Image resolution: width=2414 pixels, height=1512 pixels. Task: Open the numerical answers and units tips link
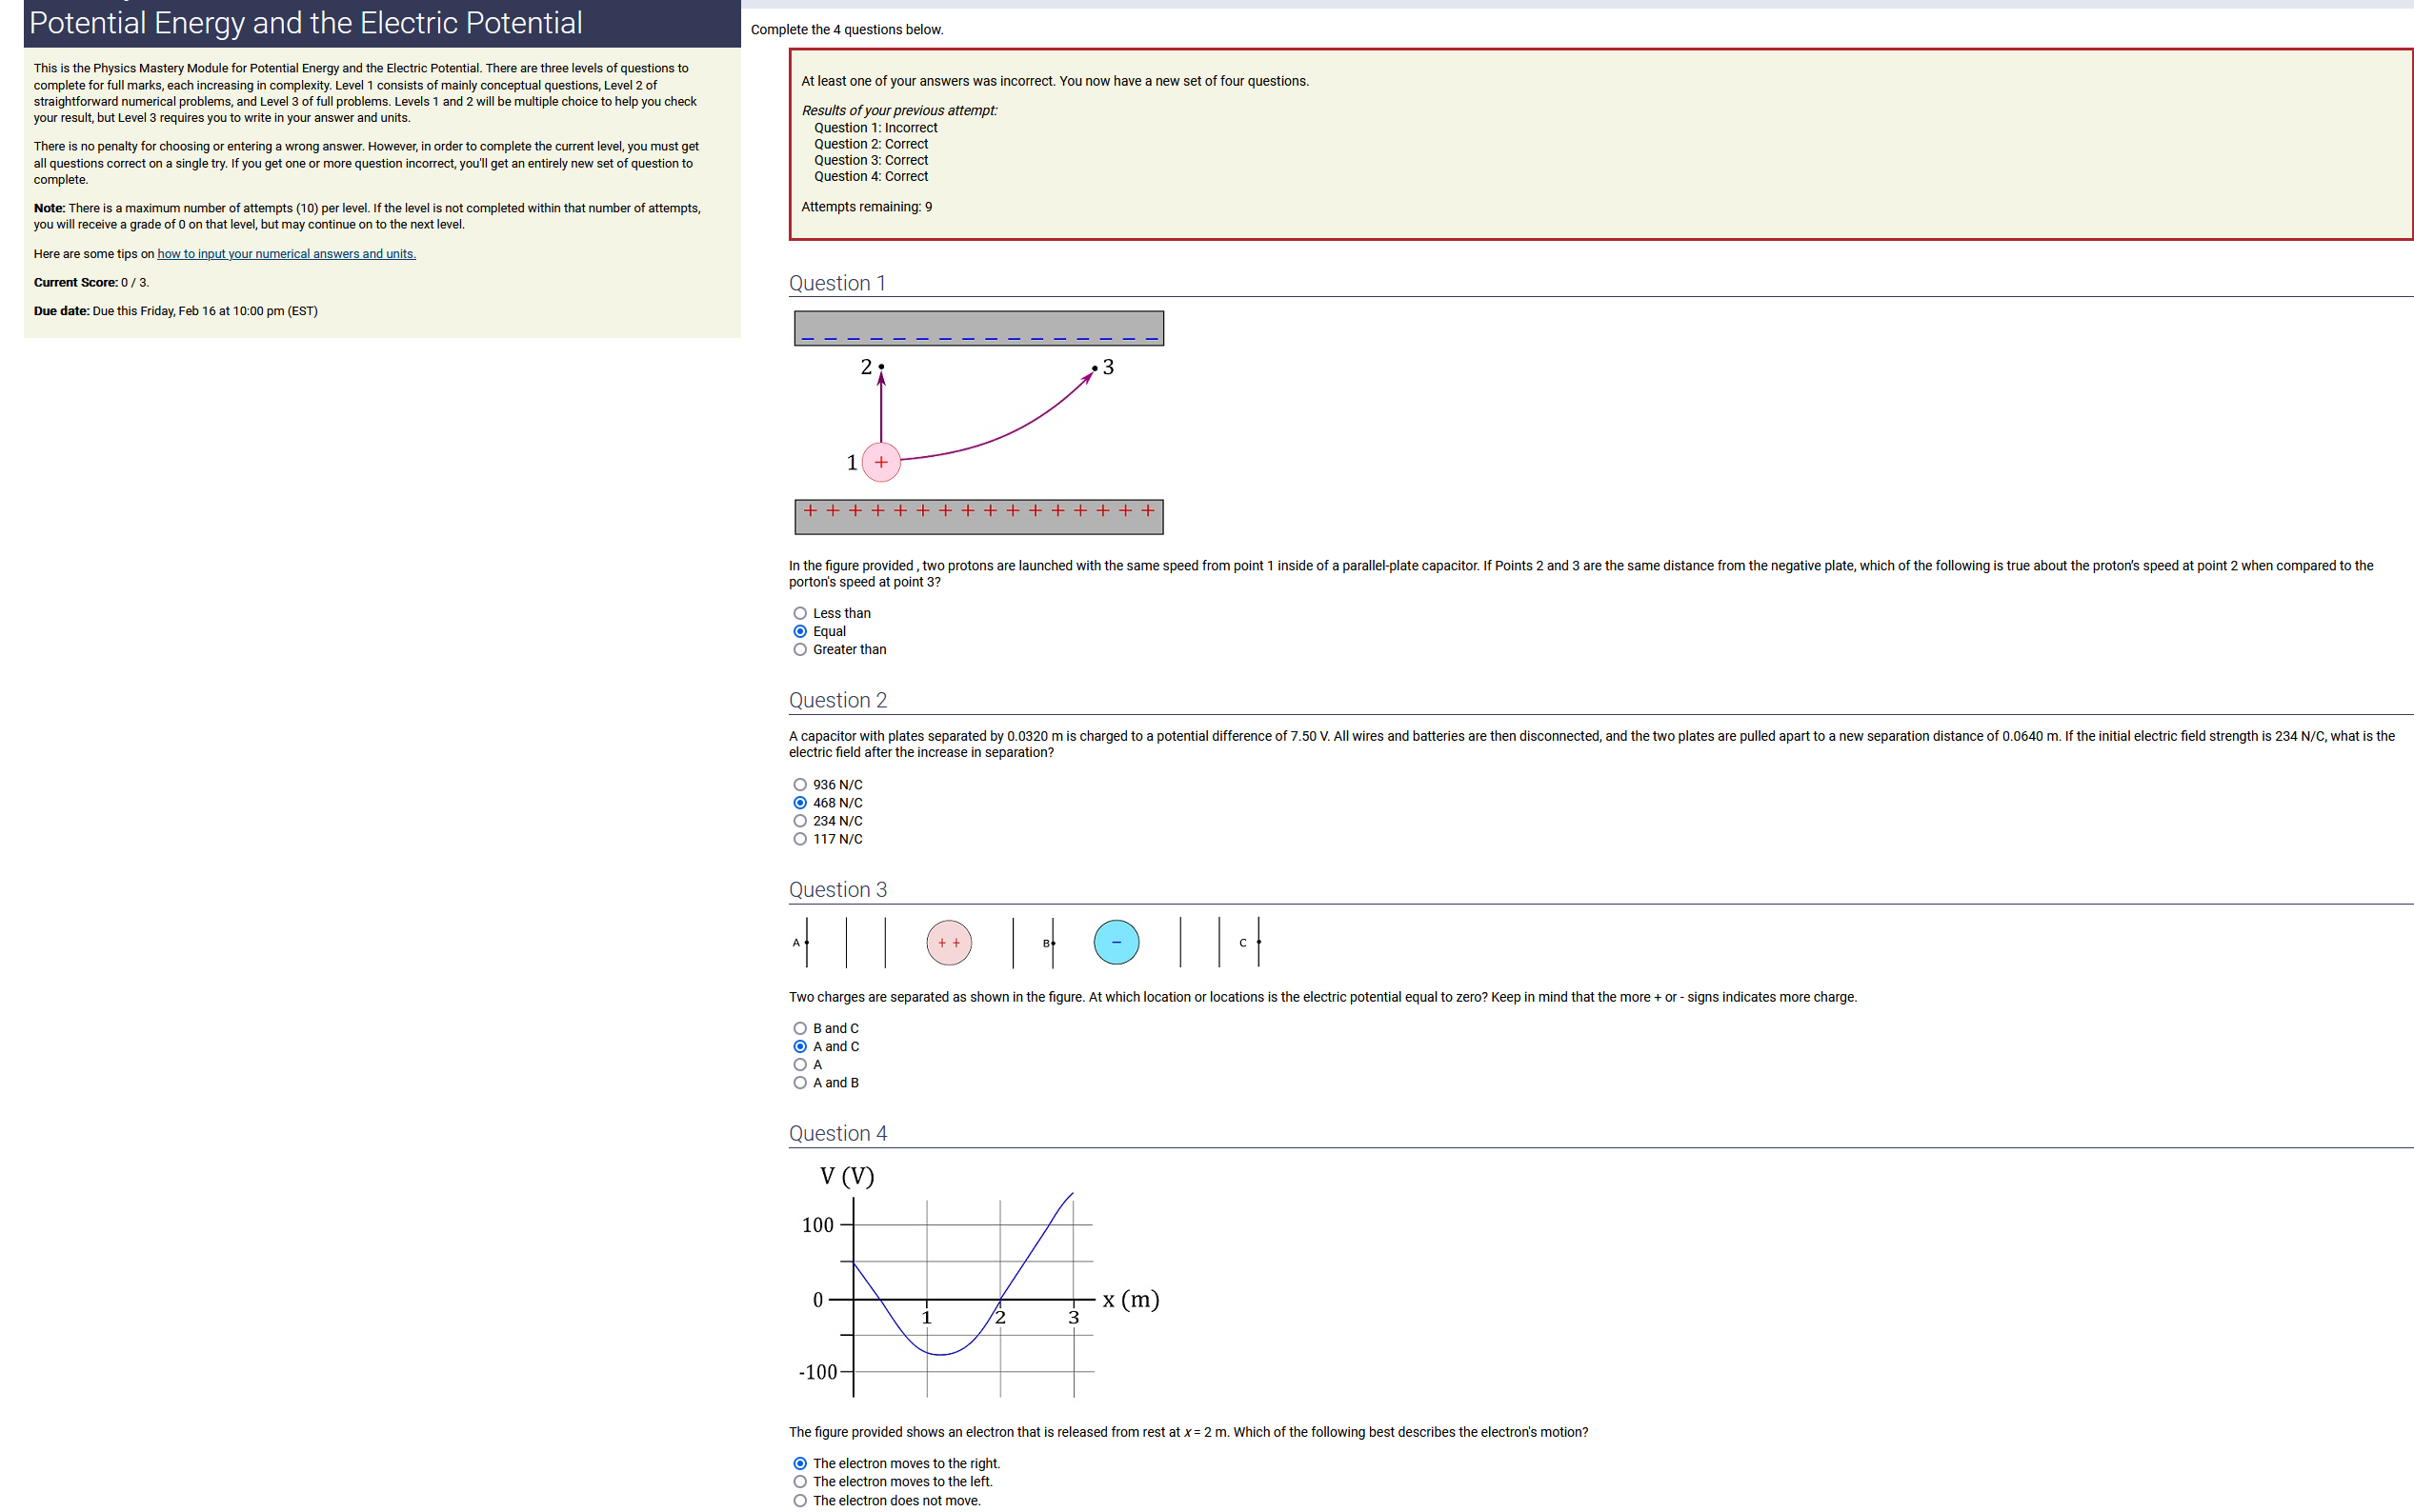286,254
